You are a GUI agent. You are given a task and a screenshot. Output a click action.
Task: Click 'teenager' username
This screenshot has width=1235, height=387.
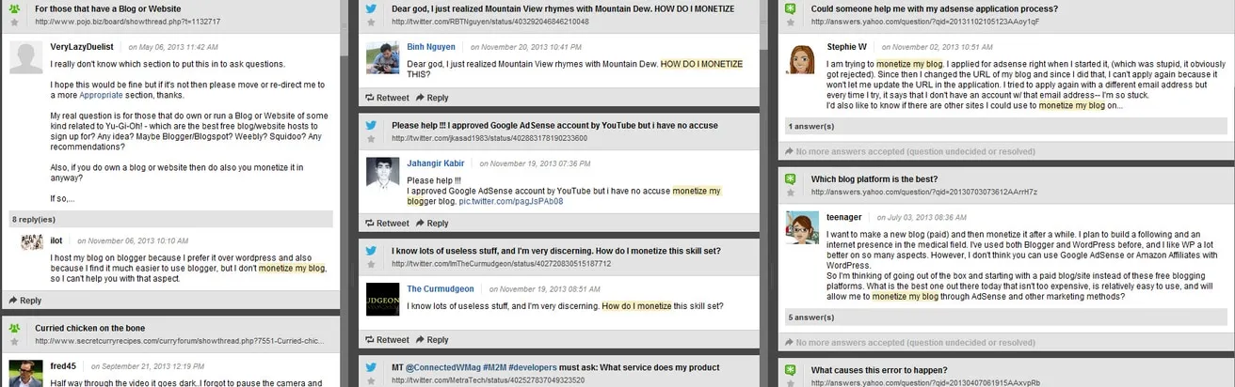(845, 216)
